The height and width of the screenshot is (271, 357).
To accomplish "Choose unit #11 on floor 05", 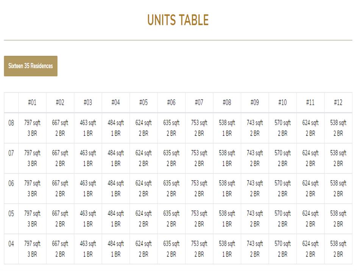I will [x=310, y=218].
